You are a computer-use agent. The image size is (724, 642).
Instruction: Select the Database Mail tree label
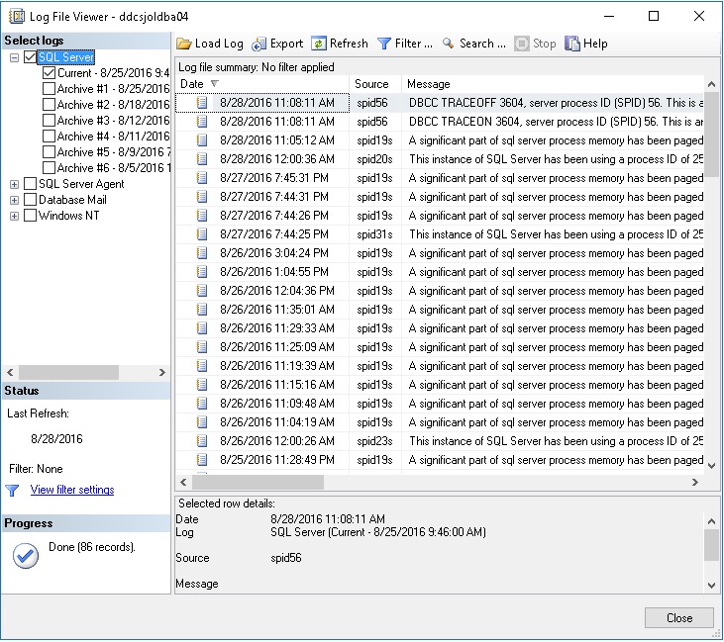pos(72,200)
